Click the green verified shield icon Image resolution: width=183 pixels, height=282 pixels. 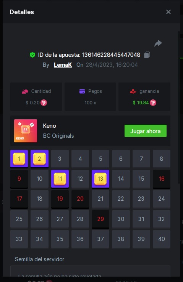(32, 55)
